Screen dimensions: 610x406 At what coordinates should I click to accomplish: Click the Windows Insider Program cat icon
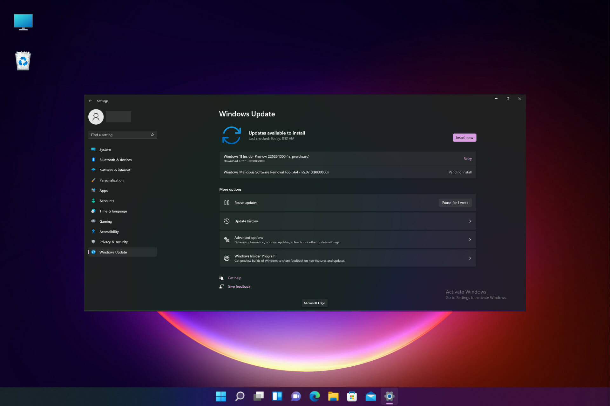pos(227,258)
